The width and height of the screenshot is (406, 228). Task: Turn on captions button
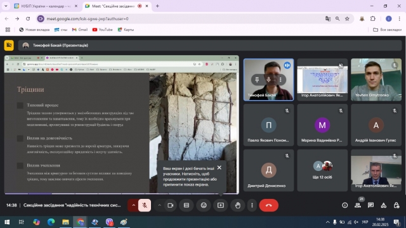point(187,205)
